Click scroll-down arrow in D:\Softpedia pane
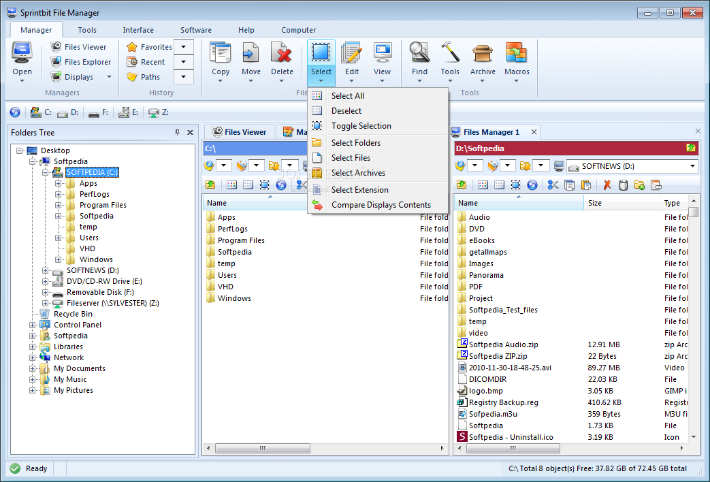 693,437
